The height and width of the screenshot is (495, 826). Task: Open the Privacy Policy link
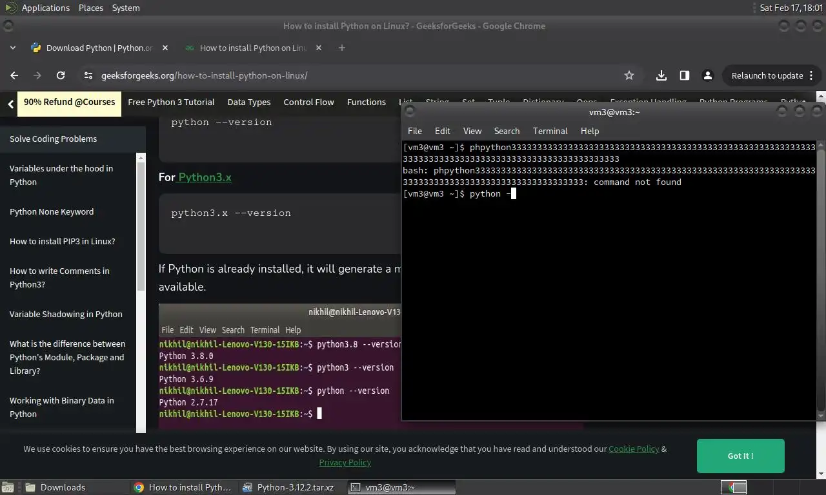coord(345,462)
